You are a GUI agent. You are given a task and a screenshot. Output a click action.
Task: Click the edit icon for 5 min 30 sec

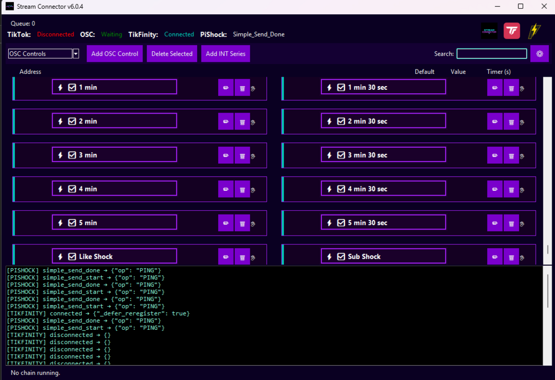pos(495,223)
